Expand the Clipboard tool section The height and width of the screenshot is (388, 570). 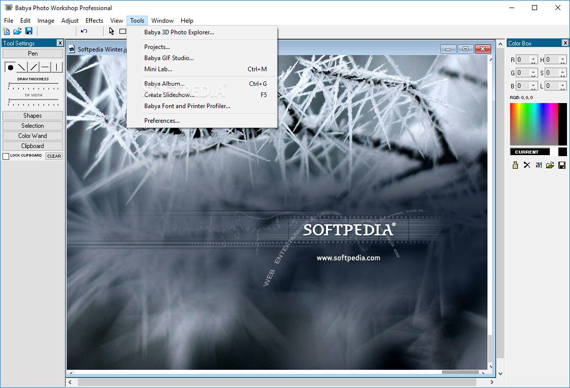click(33, 146)
